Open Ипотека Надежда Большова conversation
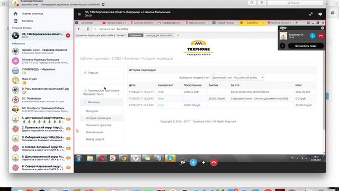 (41, 61)
